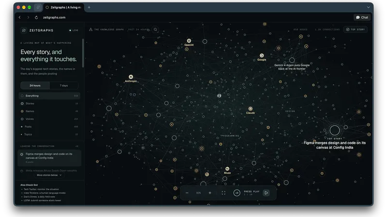The width and height of the screenshot is (387, 217).
Task: Select the Muse node
Action: [x=227, y=169]
